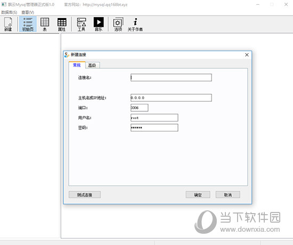Screen dimensions: 293x245
Task: Switch to the 常规 (General) tab
Action: [x=77, y=65]
